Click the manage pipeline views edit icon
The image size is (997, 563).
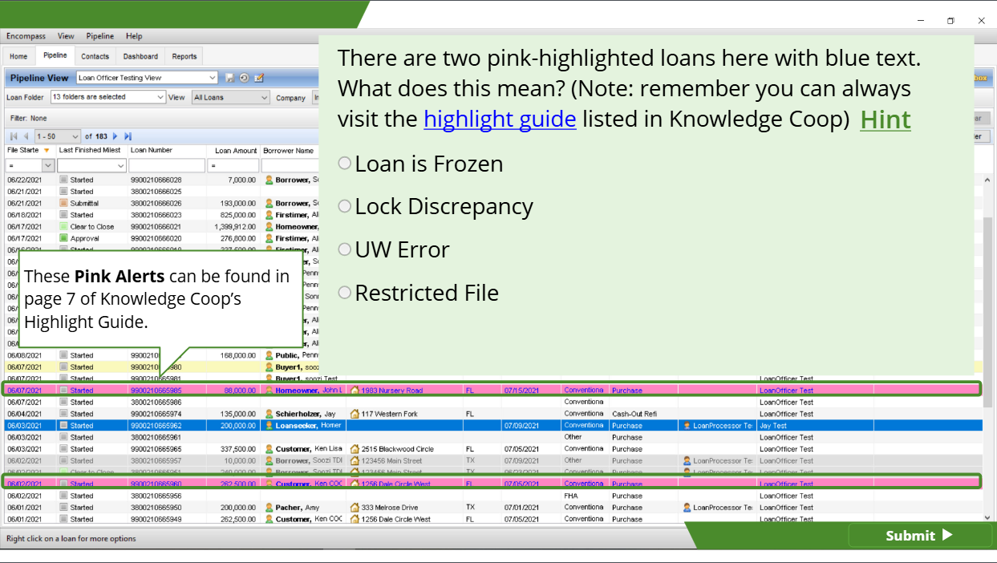click(x=258, y=78)
